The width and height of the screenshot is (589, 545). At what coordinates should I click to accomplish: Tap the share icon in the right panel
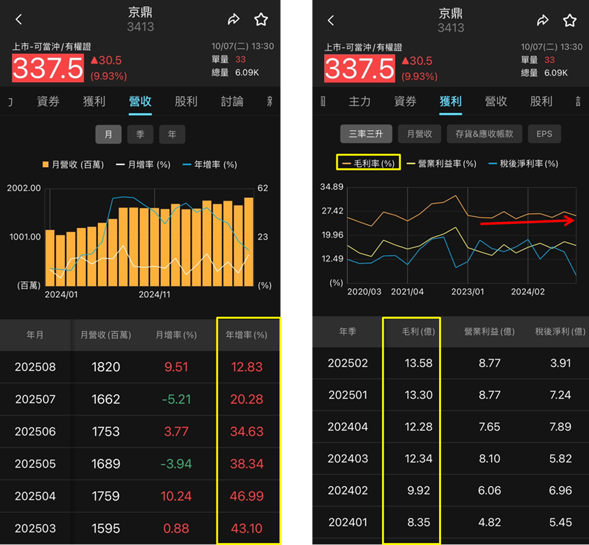543,21
